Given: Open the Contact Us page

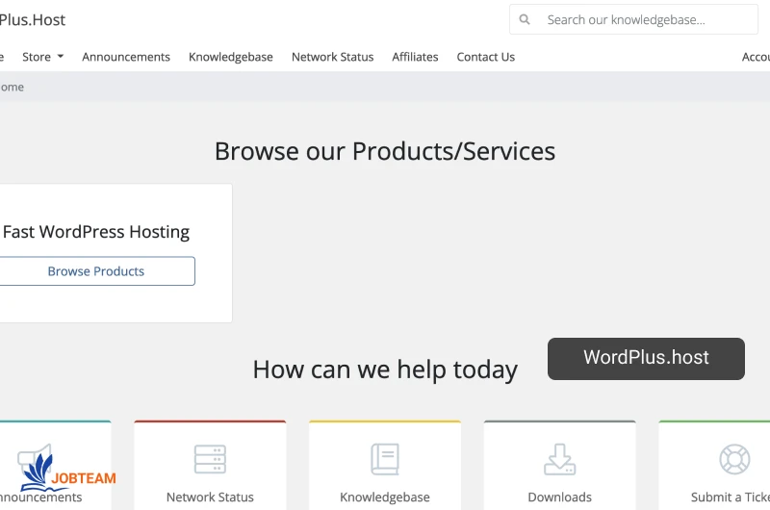Looking at the screenshot, I should (486, 57).
